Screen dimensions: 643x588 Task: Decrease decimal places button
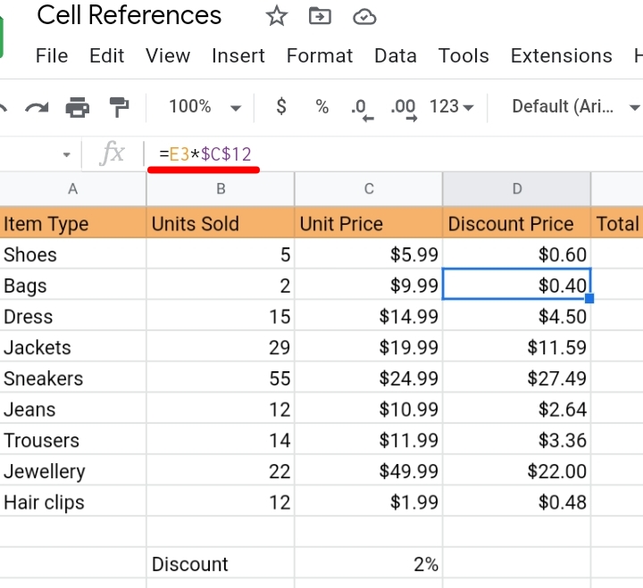pos(363,110)
